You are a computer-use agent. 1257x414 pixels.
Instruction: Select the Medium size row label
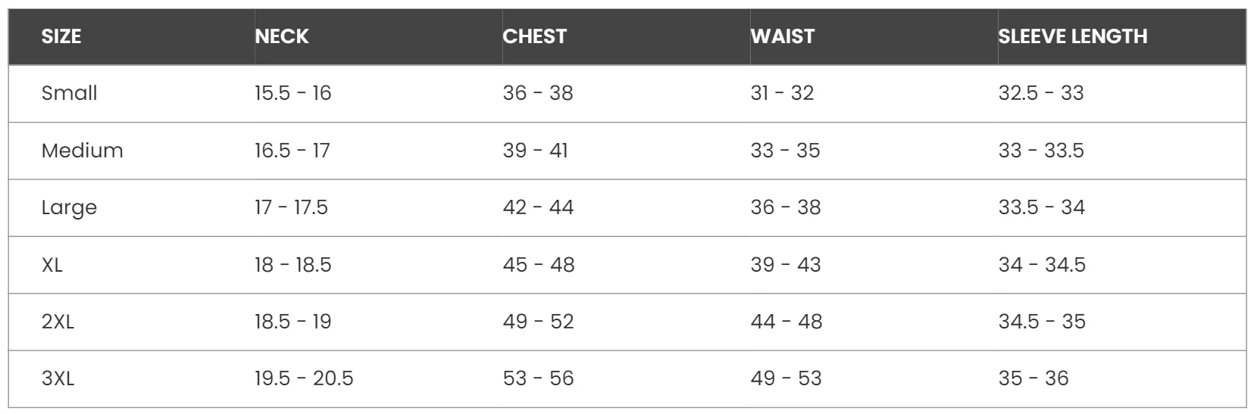[x=82, y=151]
